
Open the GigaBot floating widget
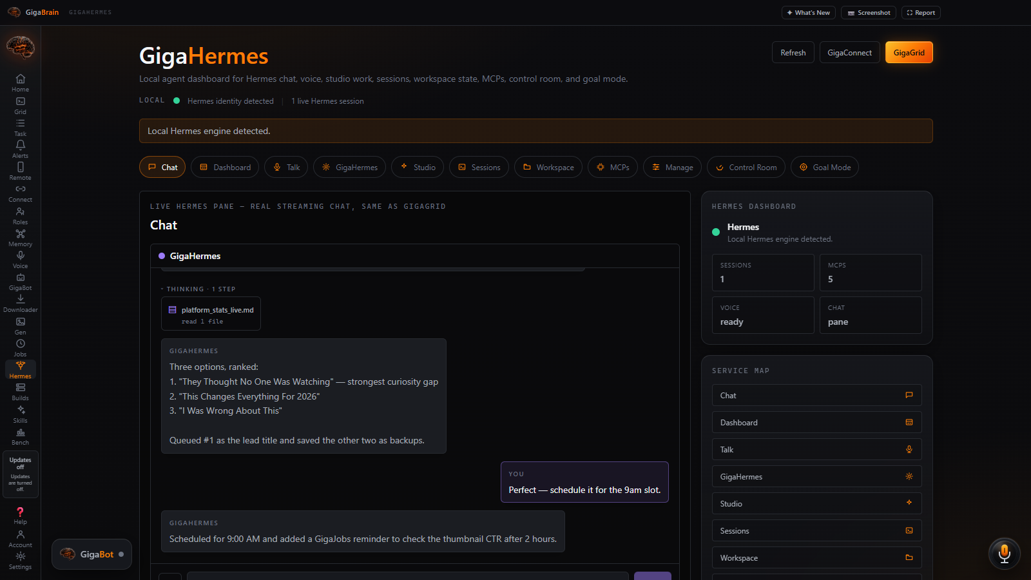pyautogui.click(x=92, y=554)
